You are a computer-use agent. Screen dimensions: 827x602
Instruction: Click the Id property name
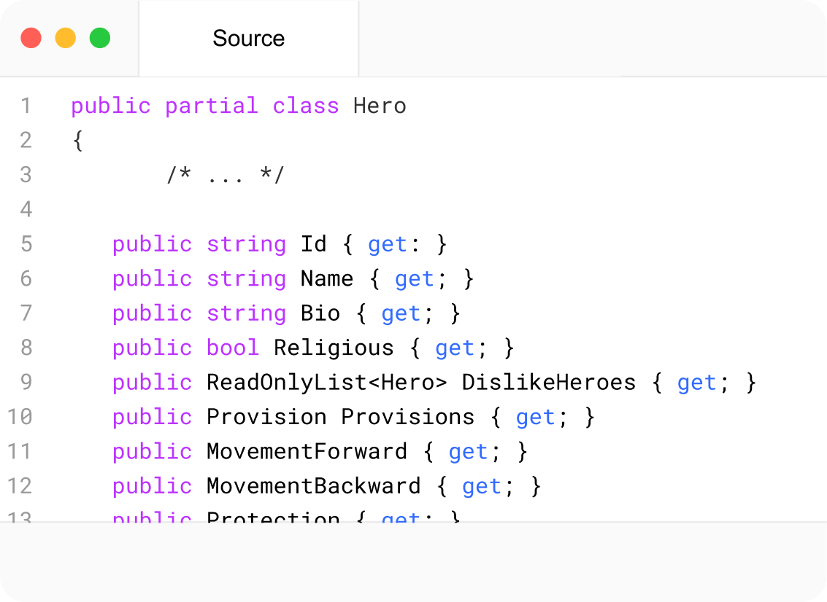pyautogui.click(x=314, y=244)
